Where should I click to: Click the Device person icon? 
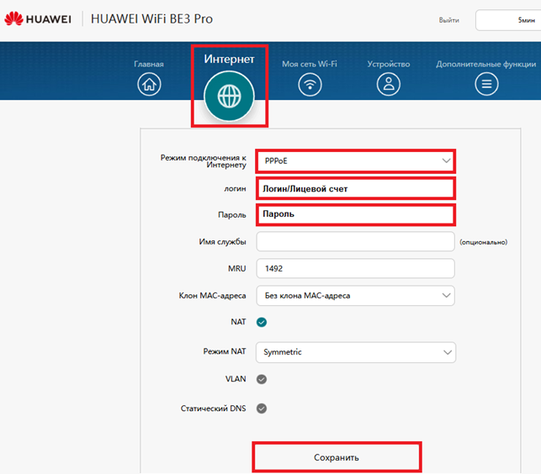[388, 83]
